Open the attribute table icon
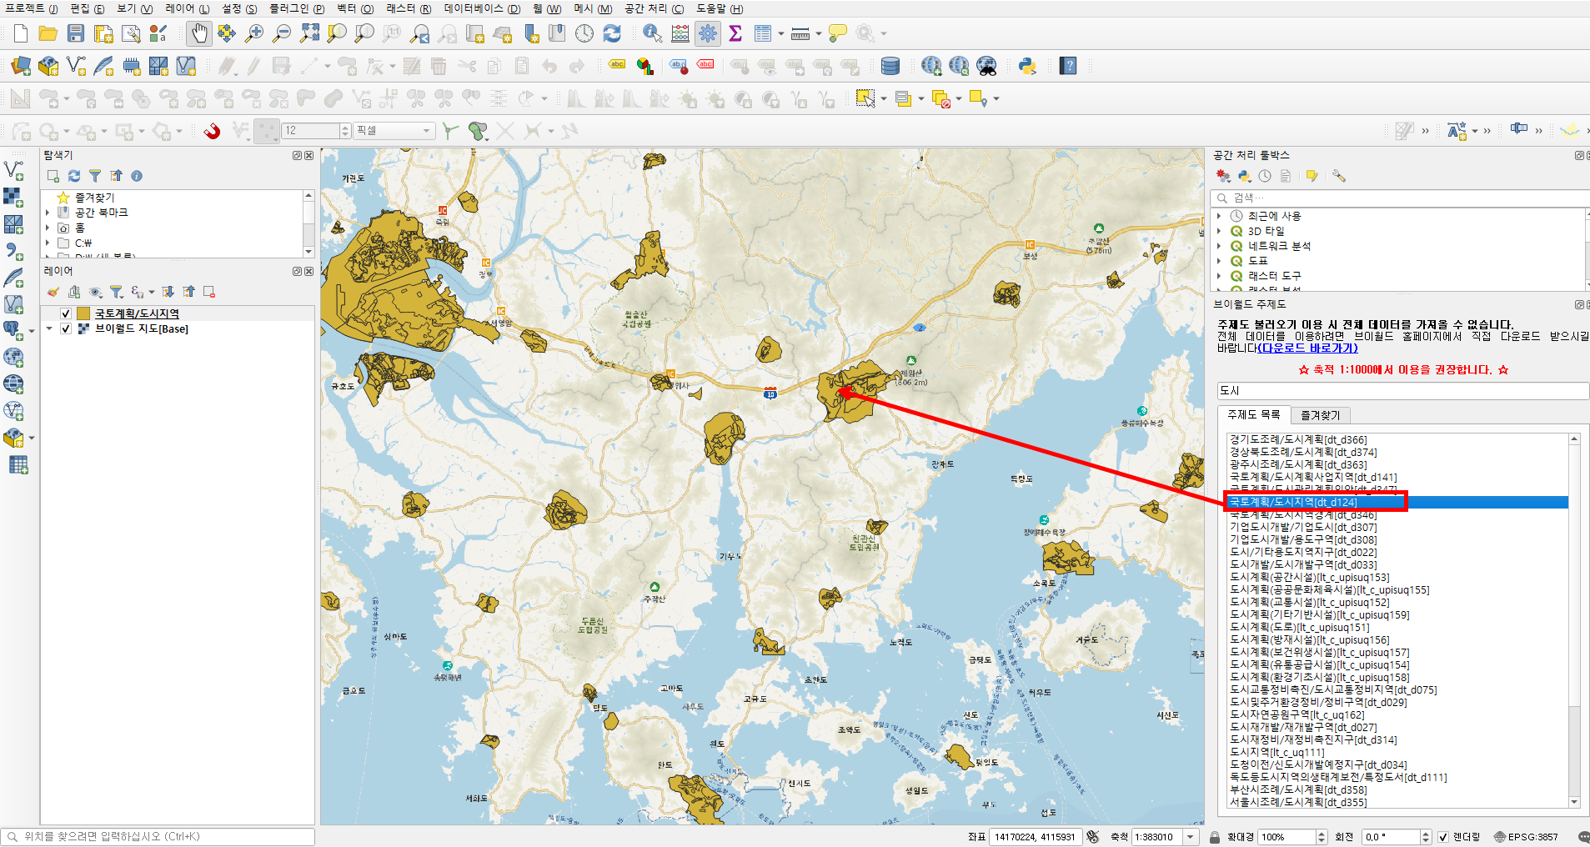 [x=763, y=33]
